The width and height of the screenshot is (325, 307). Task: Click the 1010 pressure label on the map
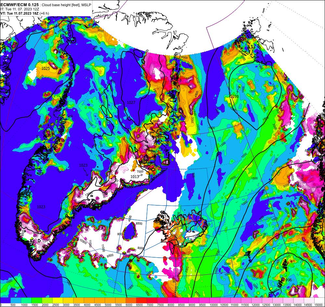pyautogui.click(x=234, y=96)
